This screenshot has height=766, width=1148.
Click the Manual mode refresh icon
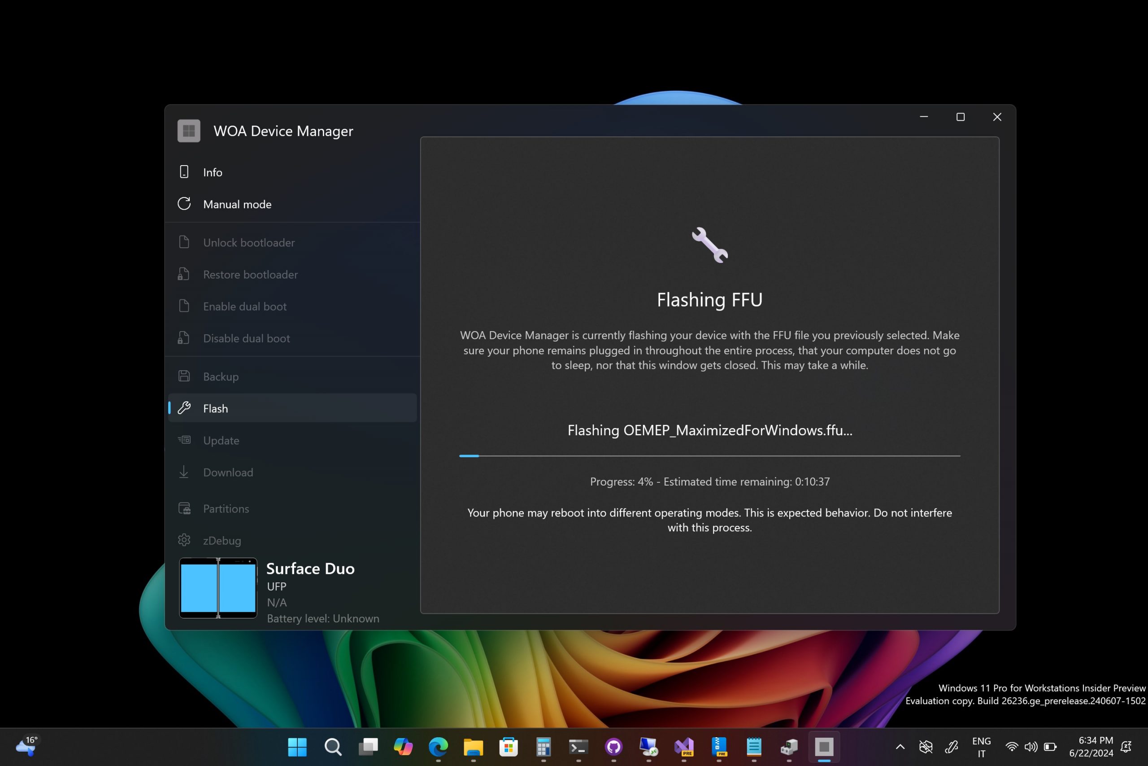coord(184,204)
